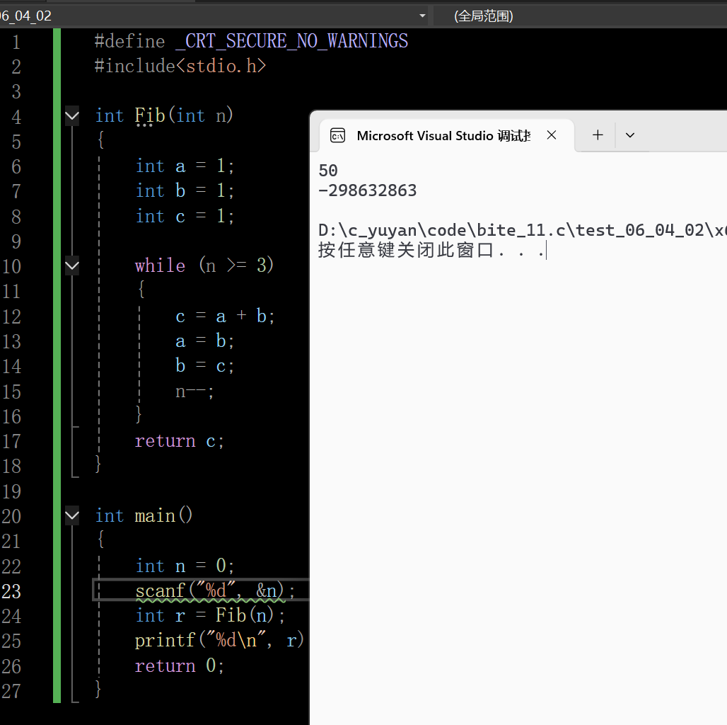Click line number 4 in the gutter
Screen dimensions: 727x725
tap(16, 117)
